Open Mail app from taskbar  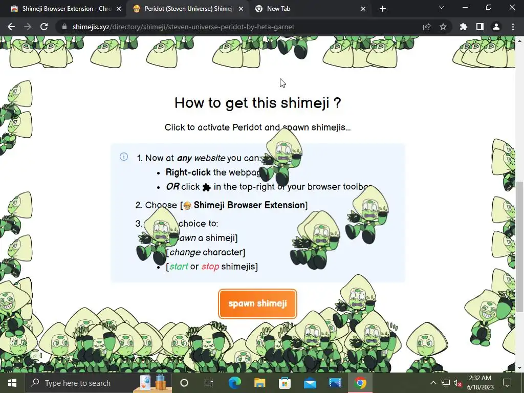tap(310, 383)
